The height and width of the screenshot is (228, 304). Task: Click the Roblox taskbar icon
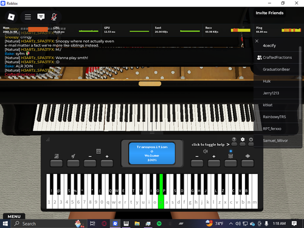(x=115, y=224)
